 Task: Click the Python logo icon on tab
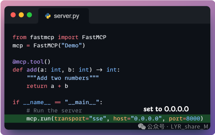click(48, 16)
